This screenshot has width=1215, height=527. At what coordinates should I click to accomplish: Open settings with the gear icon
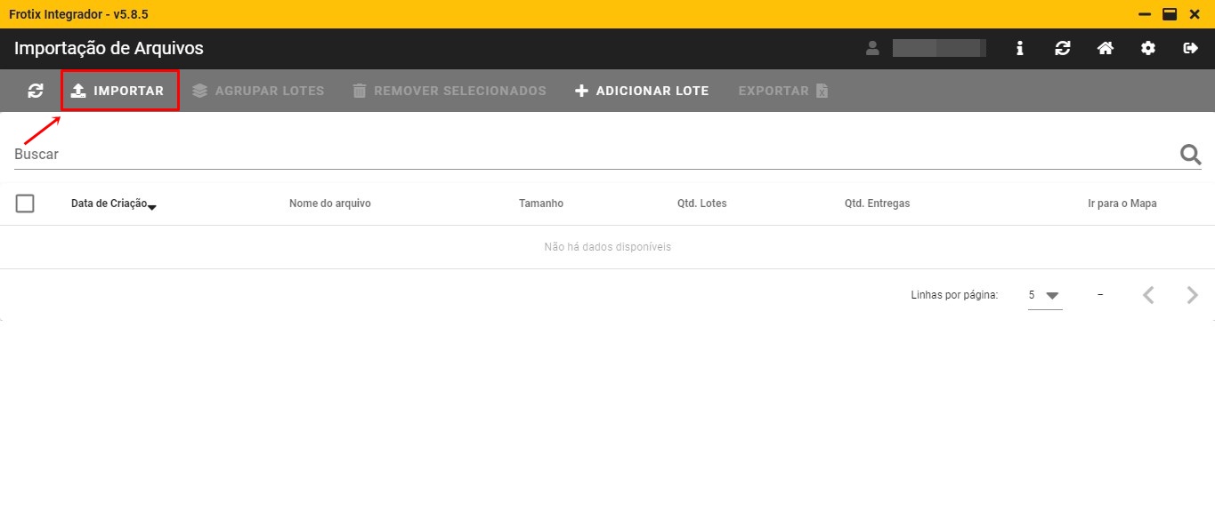point(1148,48)
